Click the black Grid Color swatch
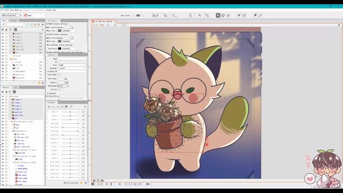 (59, 49)
